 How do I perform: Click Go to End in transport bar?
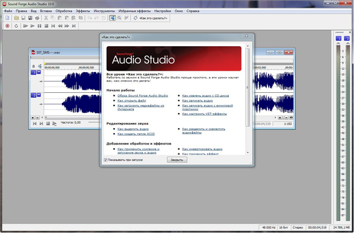74,26
